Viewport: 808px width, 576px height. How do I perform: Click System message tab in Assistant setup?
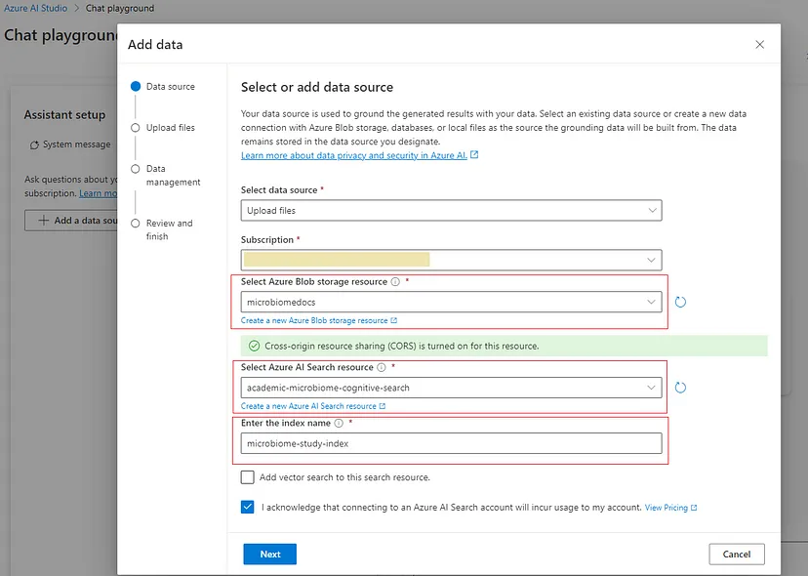click(70, 144)
